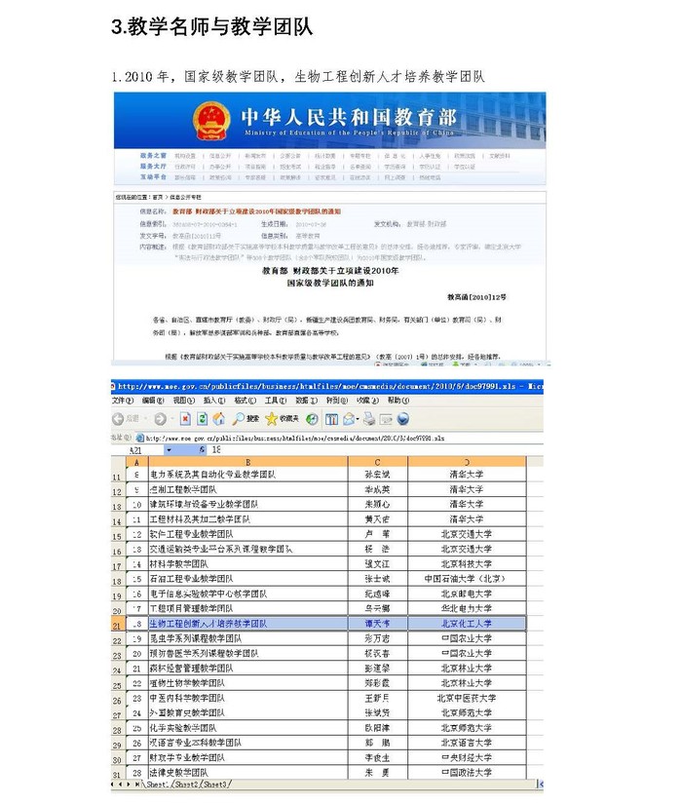Click the Mail envelope toolbar icon
The image size is (681, 804).
[x=349, y=419]
